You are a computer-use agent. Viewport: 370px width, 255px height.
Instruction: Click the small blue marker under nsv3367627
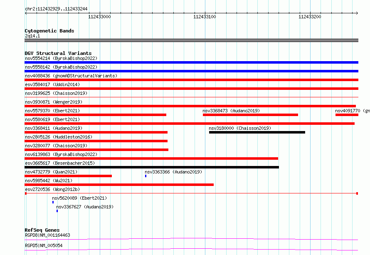tap(57, 211)
